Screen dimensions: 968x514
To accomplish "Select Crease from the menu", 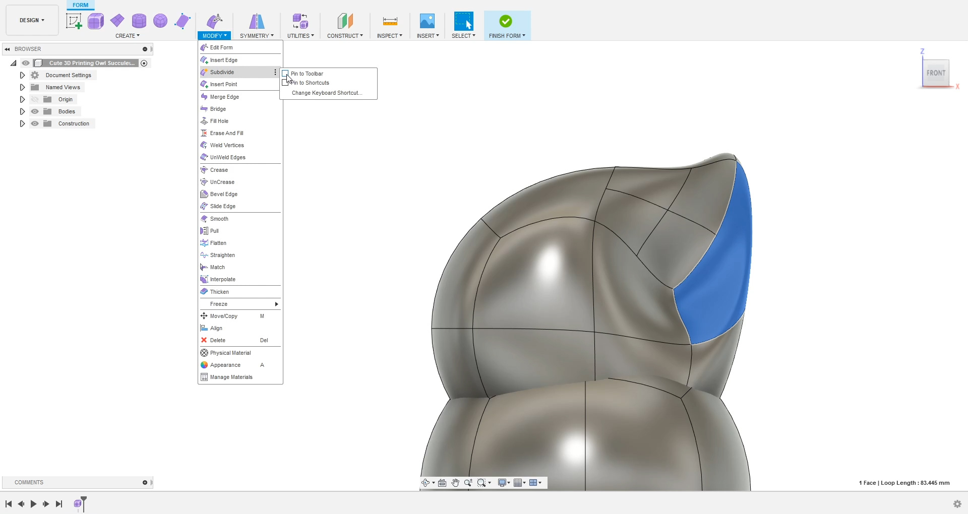I will click(240, 170).
